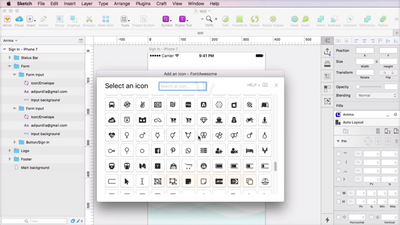Collapse the Sign In - iPhone 7 artboard

pos(4,49)
